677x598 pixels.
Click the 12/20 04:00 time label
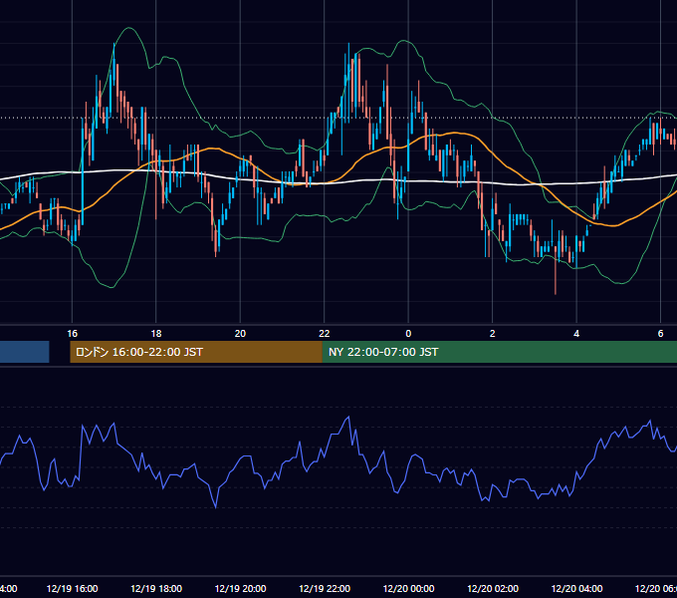coord(576,588)
